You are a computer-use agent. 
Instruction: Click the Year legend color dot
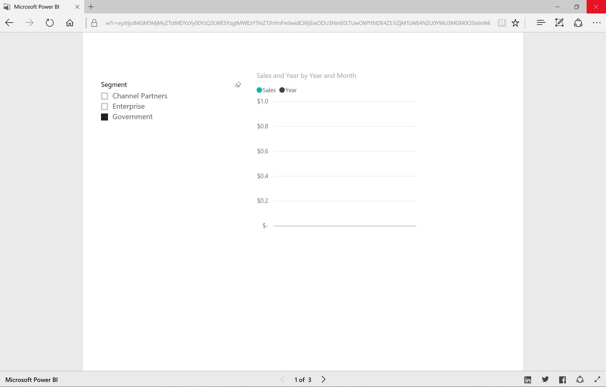pyautogui.click(x=282, y=90)
